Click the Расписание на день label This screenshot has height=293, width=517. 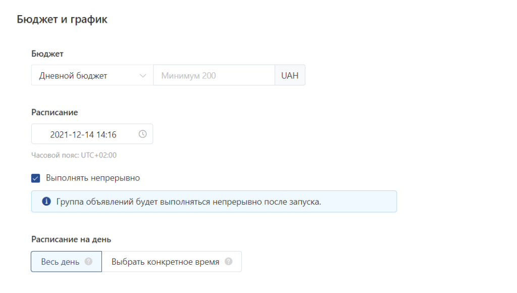(71, 239)
